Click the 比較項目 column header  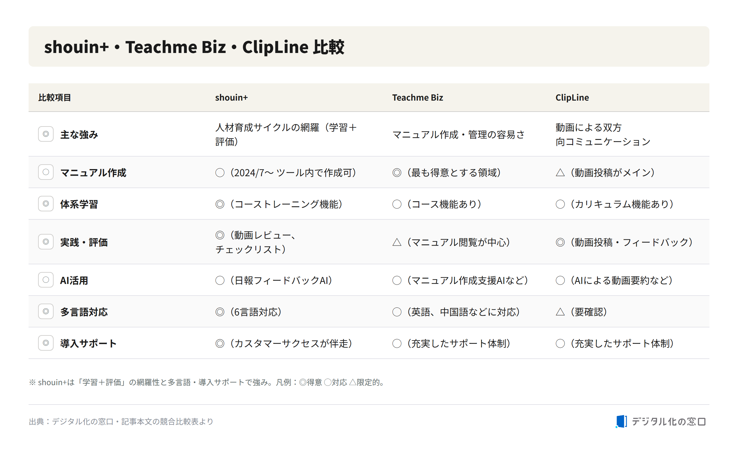54,97
